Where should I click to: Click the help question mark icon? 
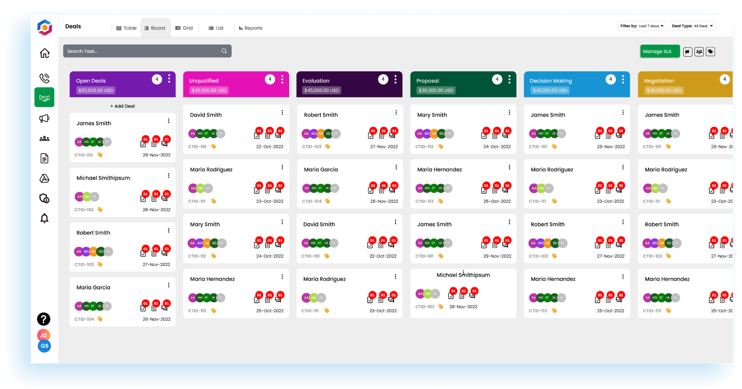[44, 319]
